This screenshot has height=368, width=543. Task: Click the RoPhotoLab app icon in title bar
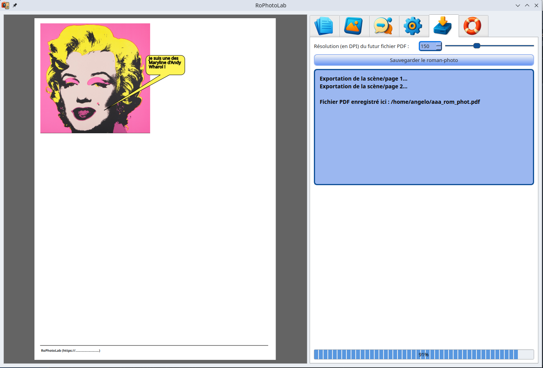[5, 5]
